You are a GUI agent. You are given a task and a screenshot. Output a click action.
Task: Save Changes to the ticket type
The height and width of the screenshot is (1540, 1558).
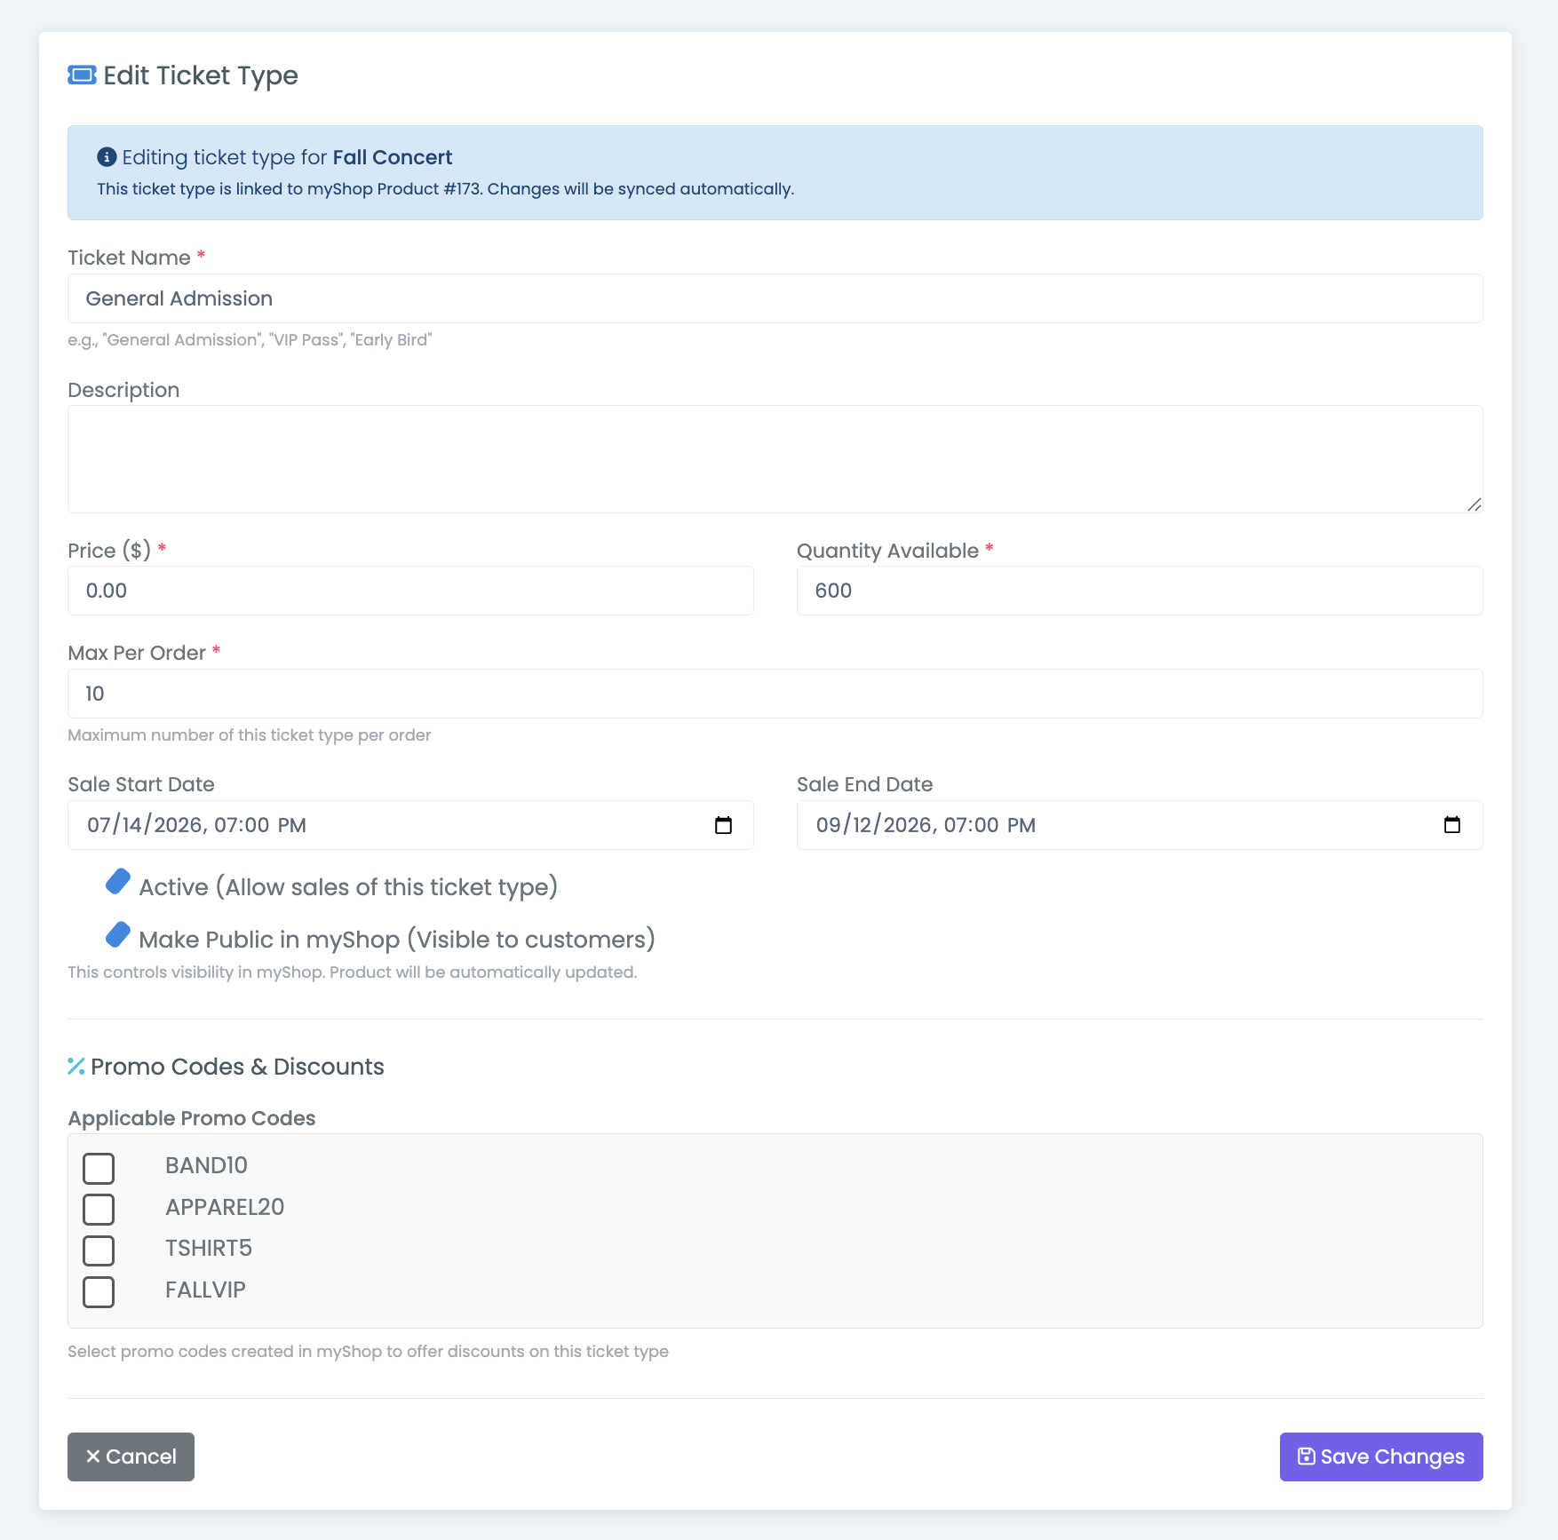1381,1457
